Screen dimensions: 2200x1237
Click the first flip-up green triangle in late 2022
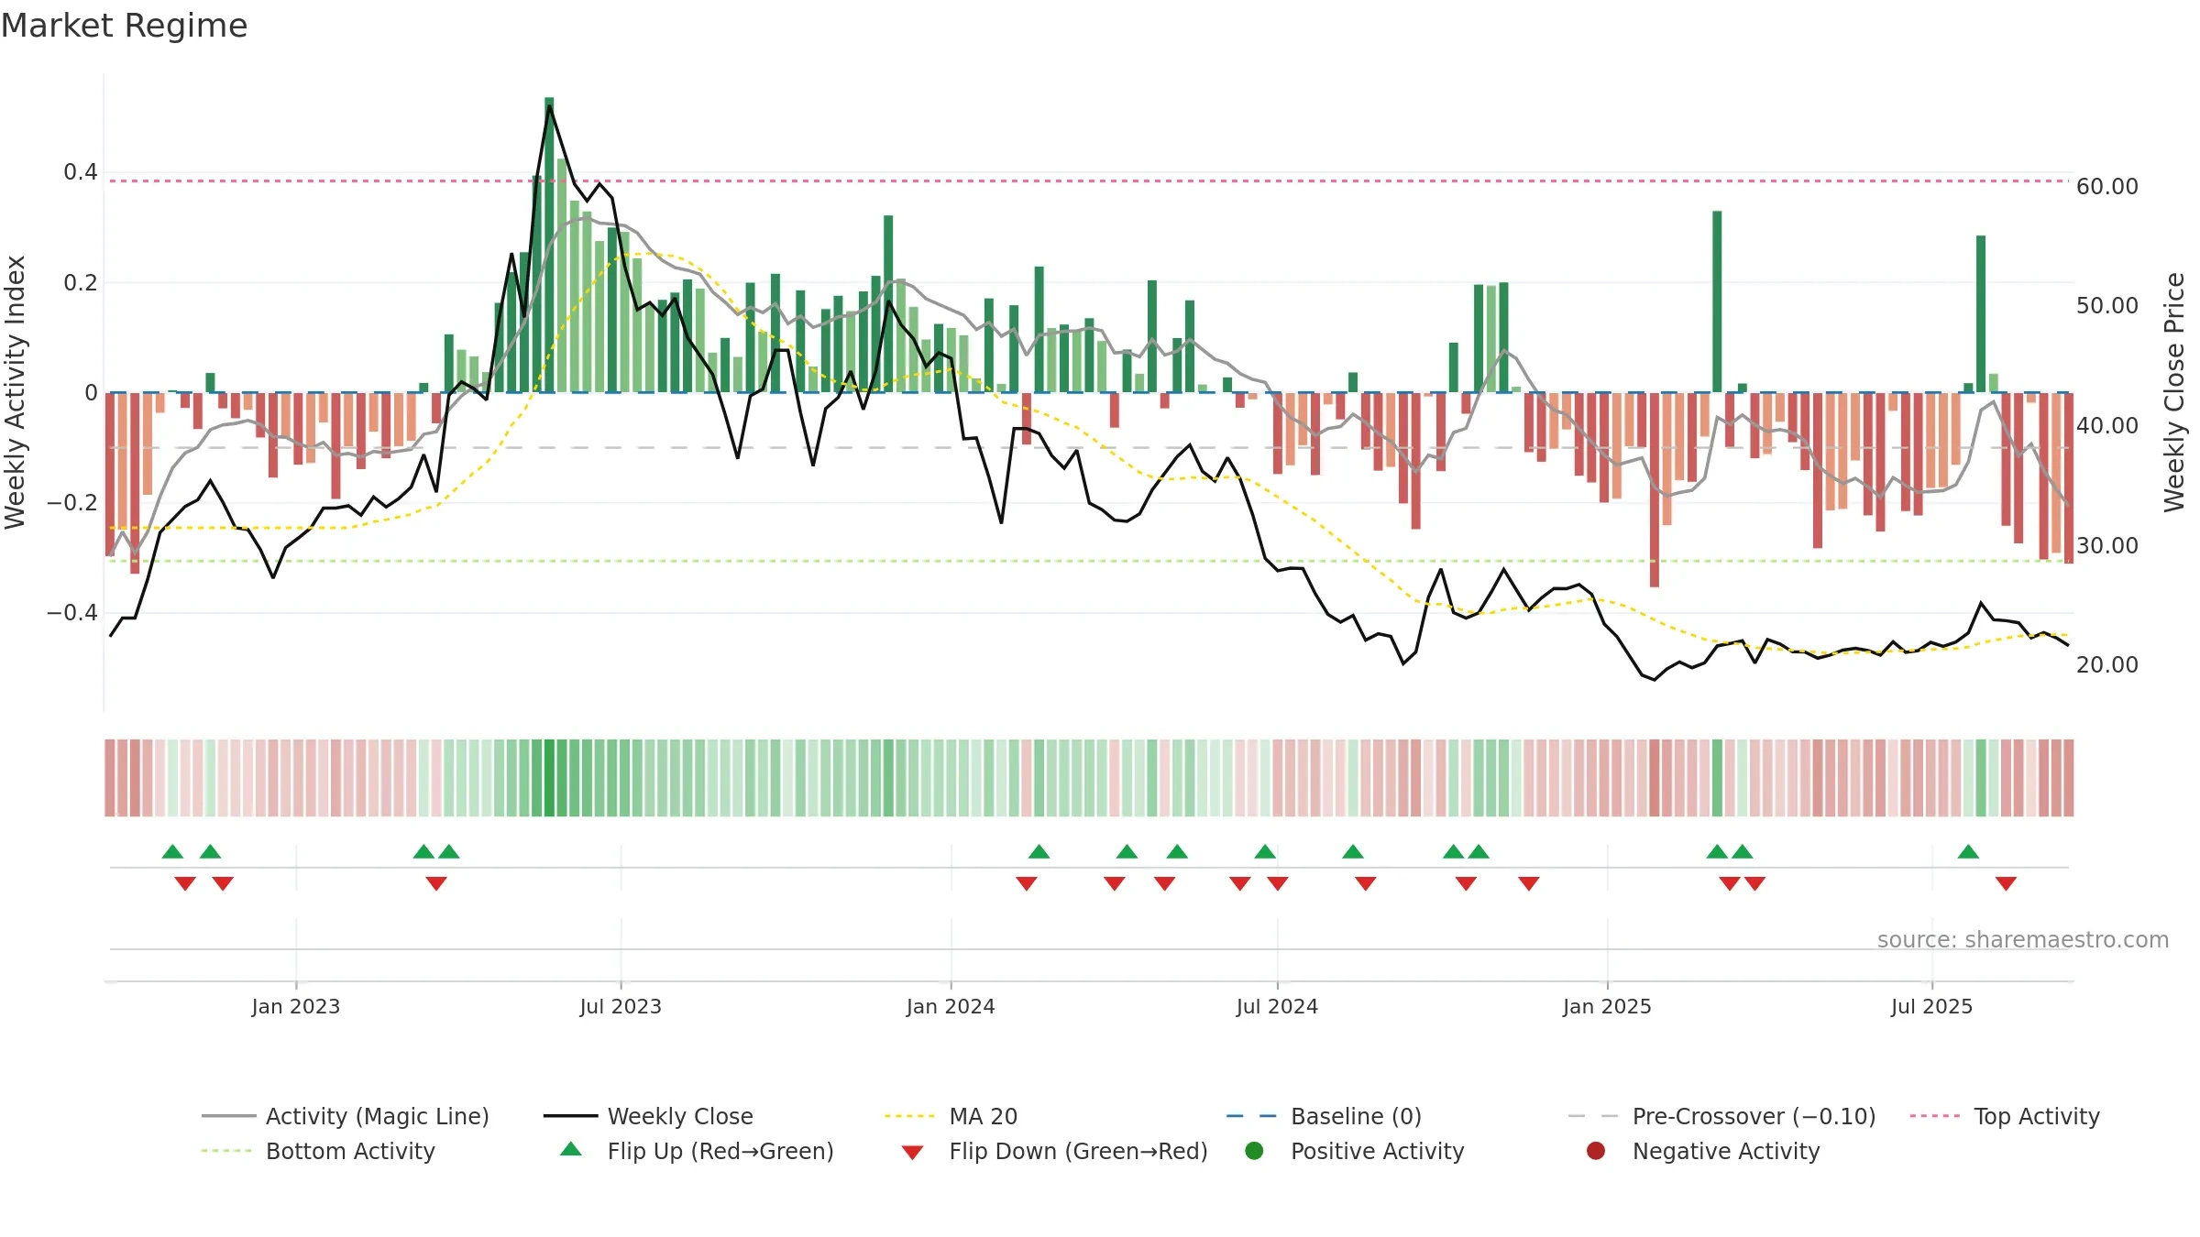172,851
